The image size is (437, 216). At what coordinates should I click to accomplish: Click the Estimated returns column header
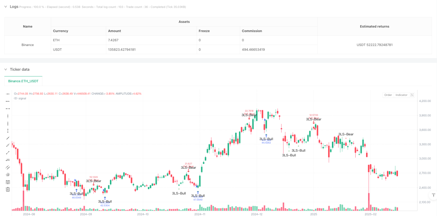point(374,26)
